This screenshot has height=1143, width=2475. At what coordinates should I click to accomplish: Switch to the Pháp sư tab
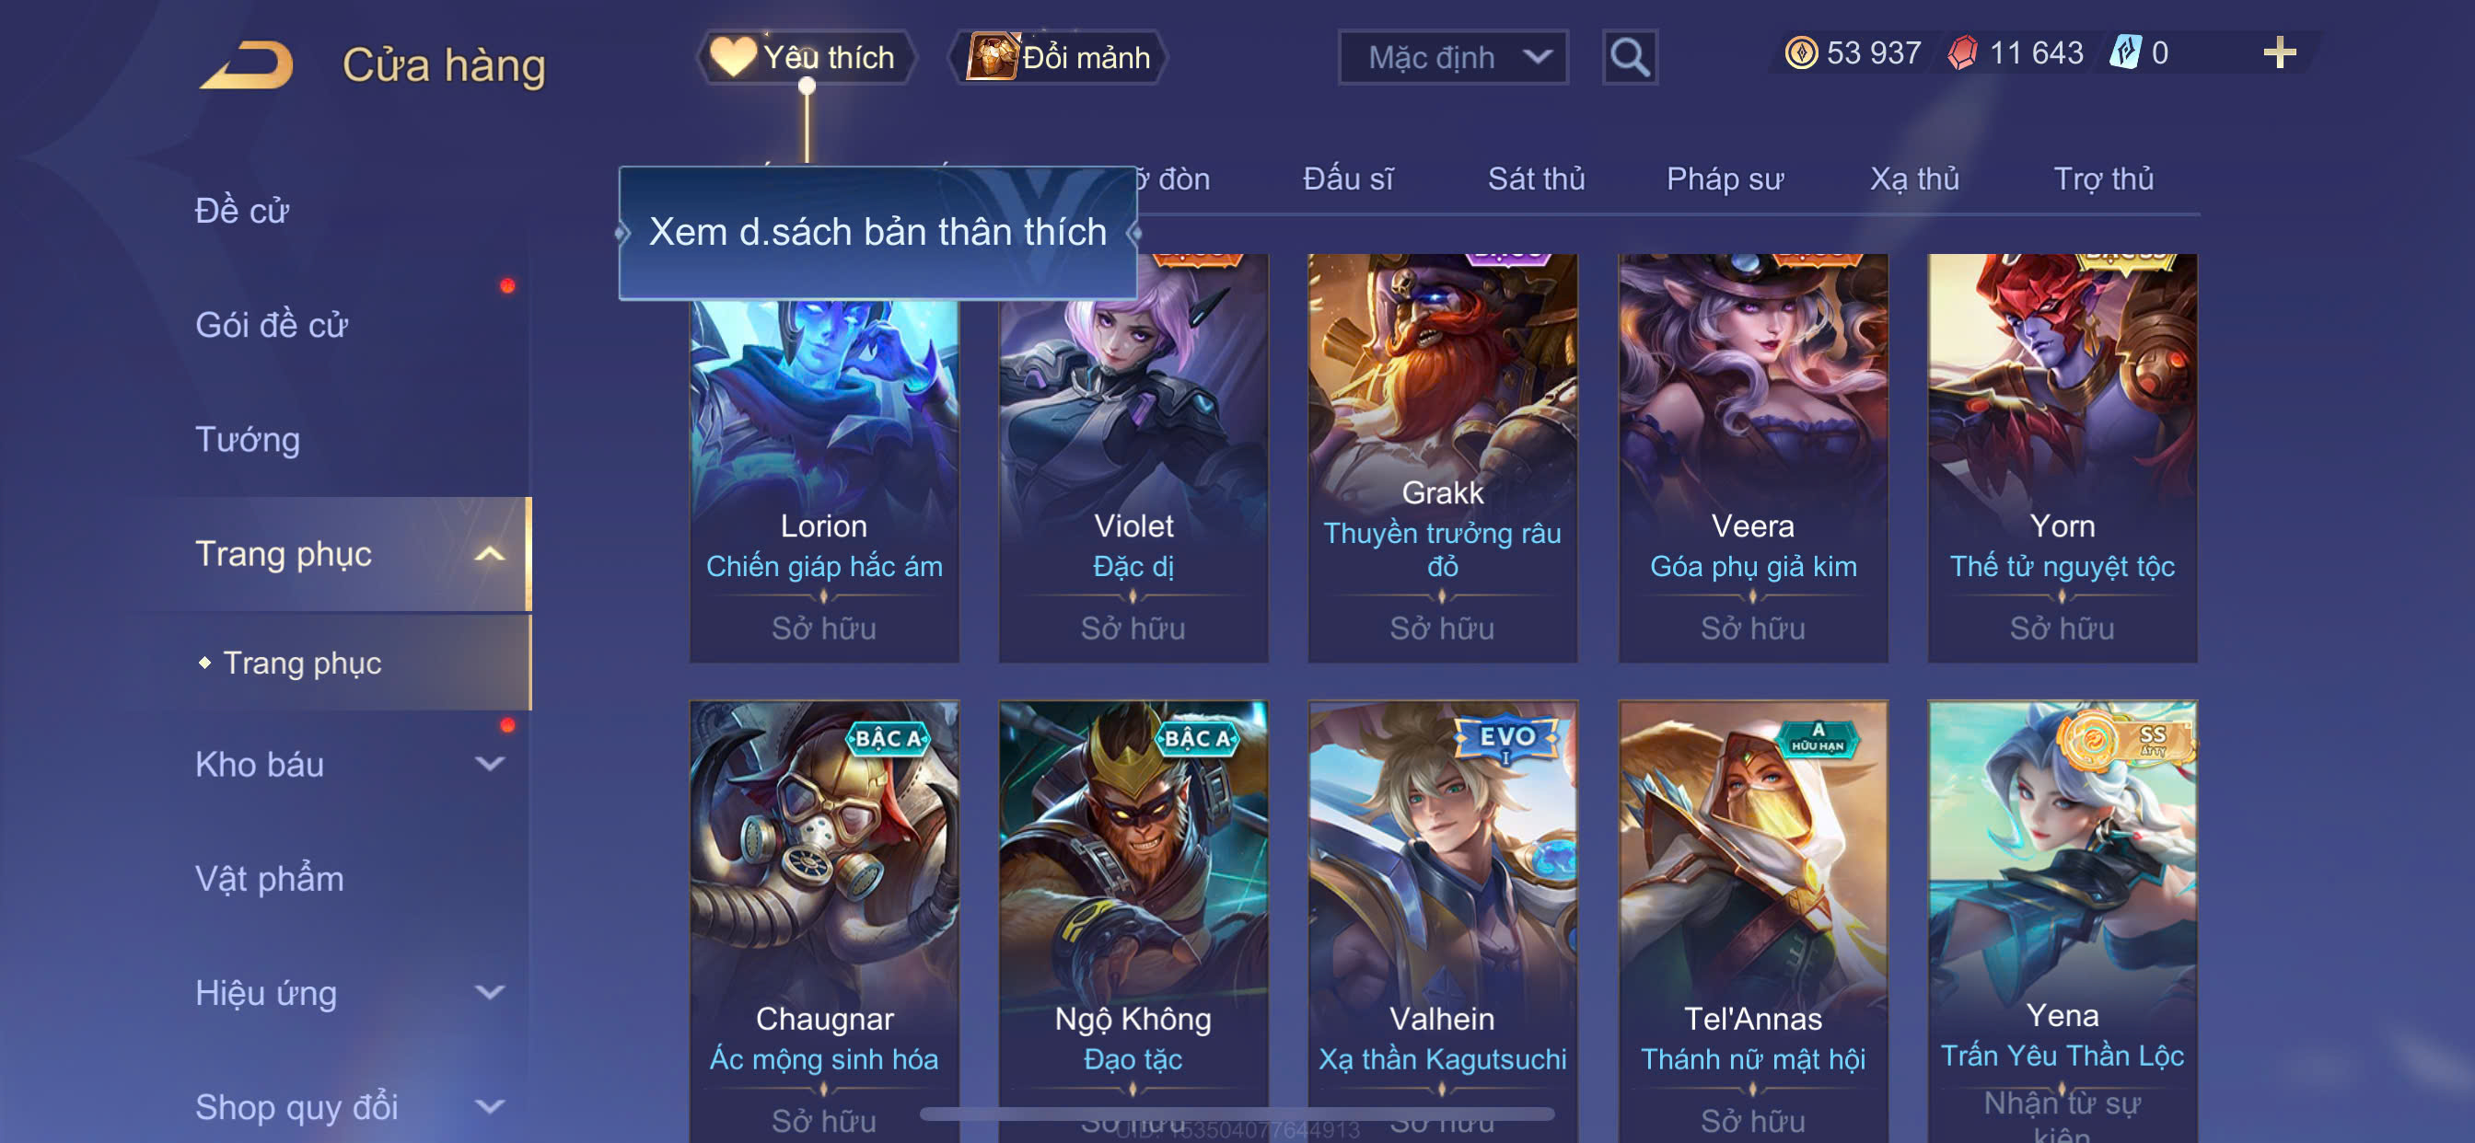click(x=1724, y=179)
